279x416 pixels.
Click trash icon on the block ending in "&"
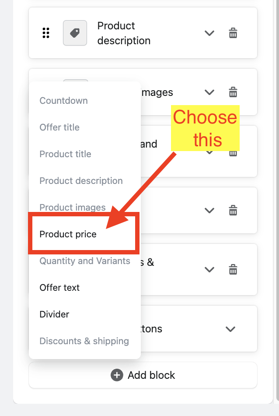tap(233, 269)
